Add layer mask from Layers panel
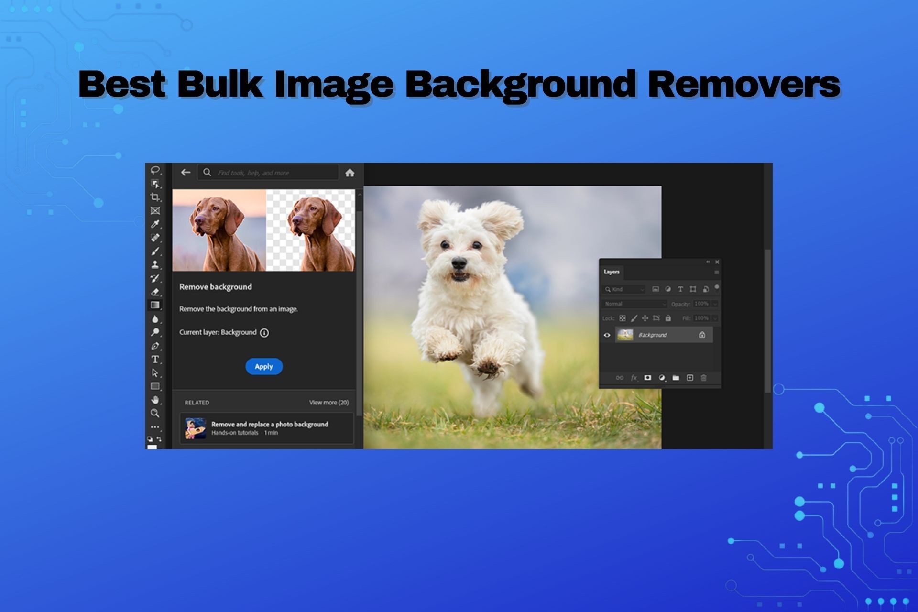918x612 pixels. coord(647,378)
